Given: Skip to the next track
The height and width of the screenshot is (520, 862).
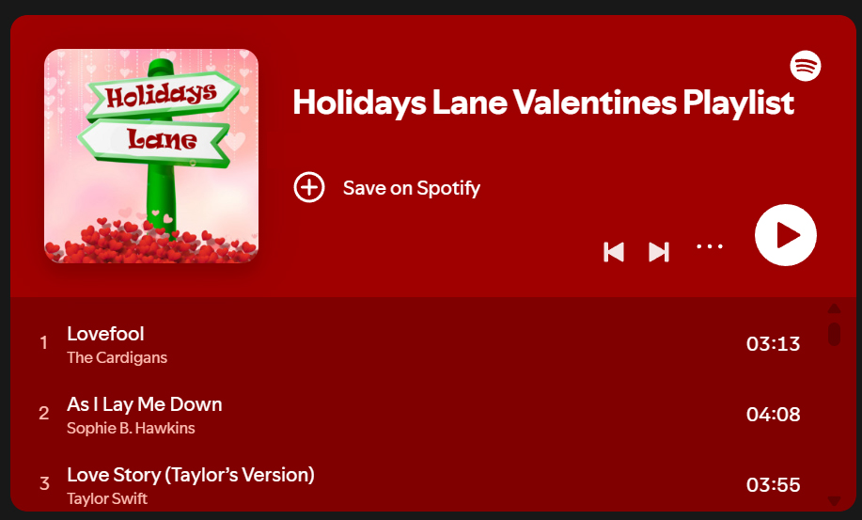Looking at the screenshot, I should [659, 251].
